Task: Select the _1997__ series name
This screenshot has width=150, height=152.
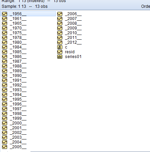Action: coord(18,109)
